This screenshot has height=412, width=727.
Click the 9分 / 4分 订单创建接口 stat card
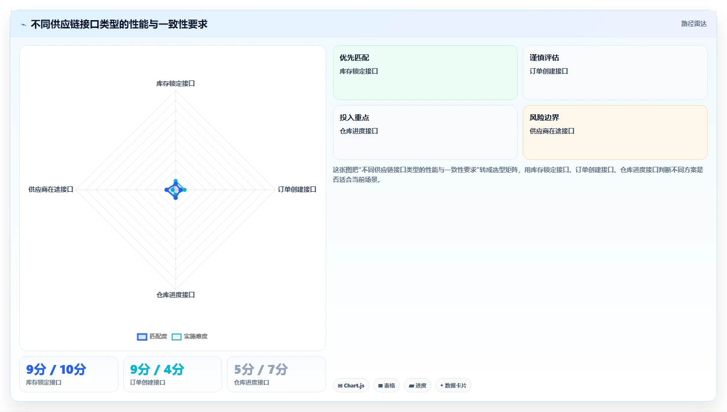coord(172,374)
